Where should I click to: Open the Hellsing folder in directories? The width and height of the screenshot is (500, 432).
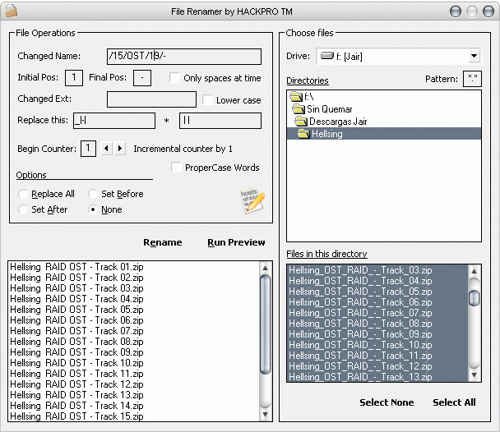point(326,134)
